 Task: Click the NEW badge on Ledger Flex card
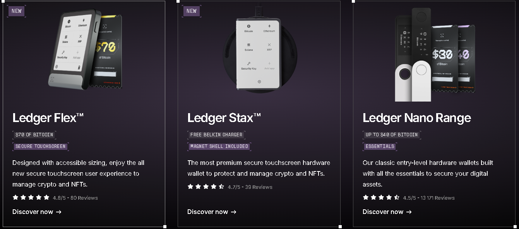click(x=17, y=11)
